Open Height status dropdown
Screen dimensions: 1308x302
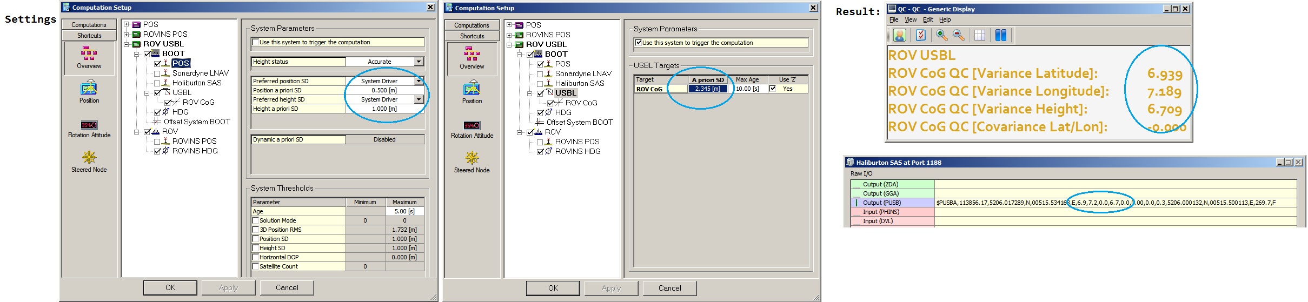(x=419, y=62)
